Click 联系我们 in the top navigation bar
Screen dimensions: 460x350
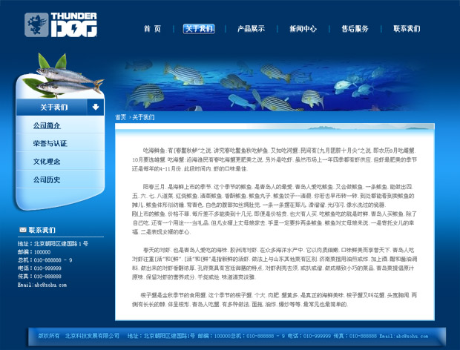click(x=407, y=29)
